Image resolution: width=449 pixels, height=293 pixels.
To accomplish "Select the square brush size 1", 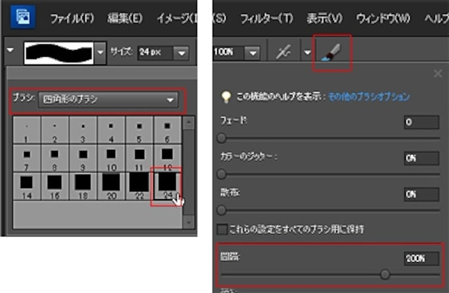I will click(x=26, y=130).
